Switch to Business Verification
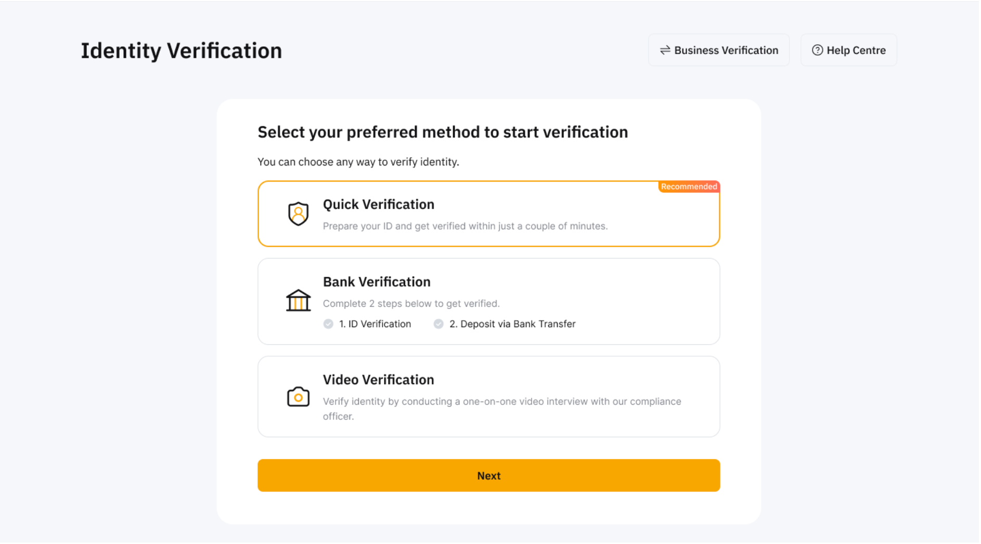Image resolution: width=981 pixels, height=544 pixels. coord(719,50)
